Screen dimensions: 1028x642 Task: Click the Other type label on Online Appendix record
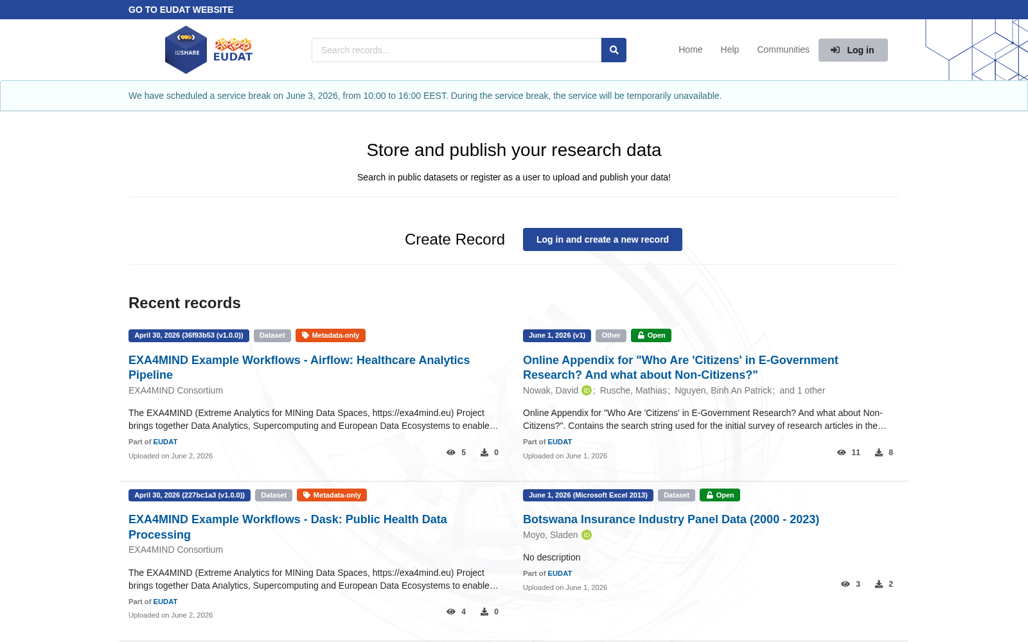(611, 335)
